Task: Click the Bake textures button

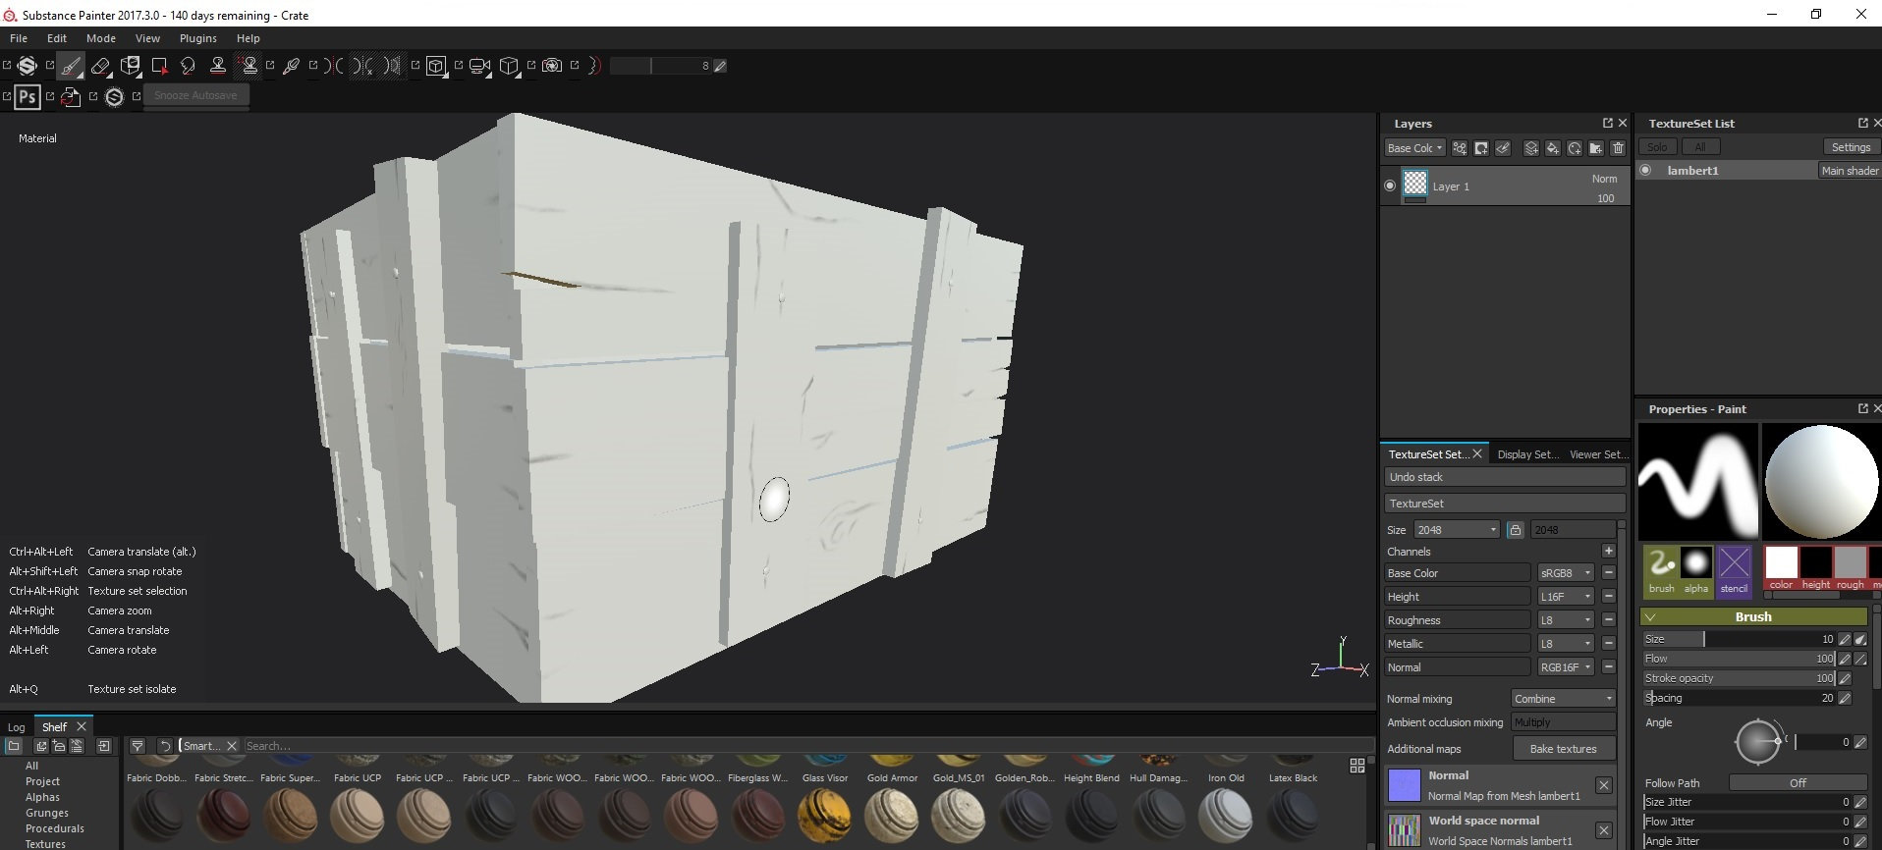Action: coord(1563,749)
